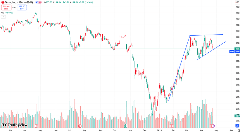Click the blue Post market price label
Screen dimensions: 240x132
tap(232, 52)
